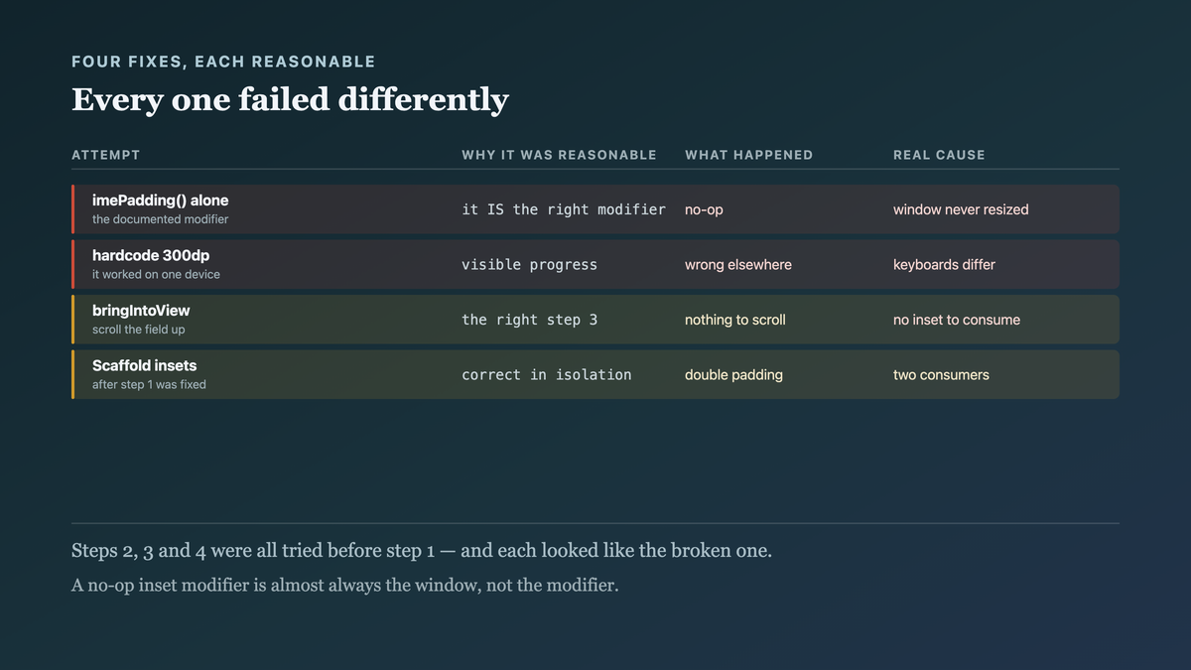Select the 'FOUR FIXES, EACH REASONABLE' overline
Image resolution: width=1191 pixels, height=670 pixels.
tap(223, 62)
